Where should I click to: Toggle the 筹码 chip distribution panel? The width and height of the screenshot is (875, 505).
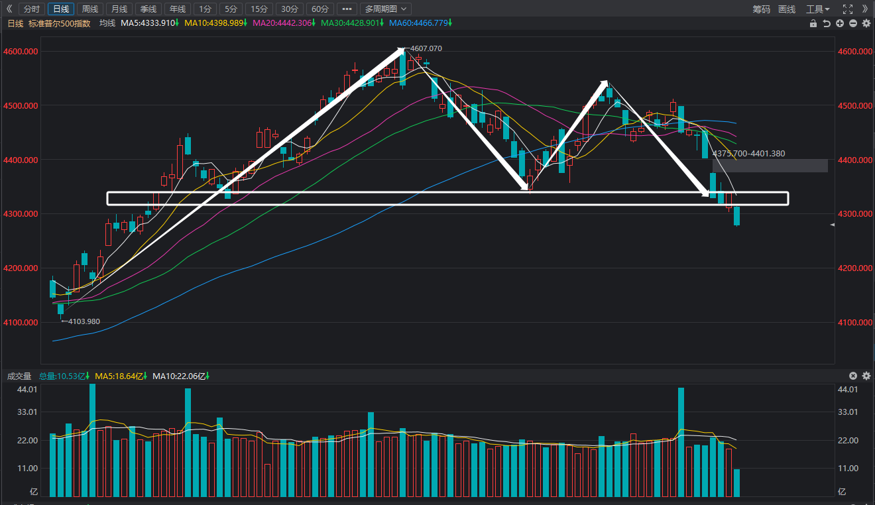(762, 9)
